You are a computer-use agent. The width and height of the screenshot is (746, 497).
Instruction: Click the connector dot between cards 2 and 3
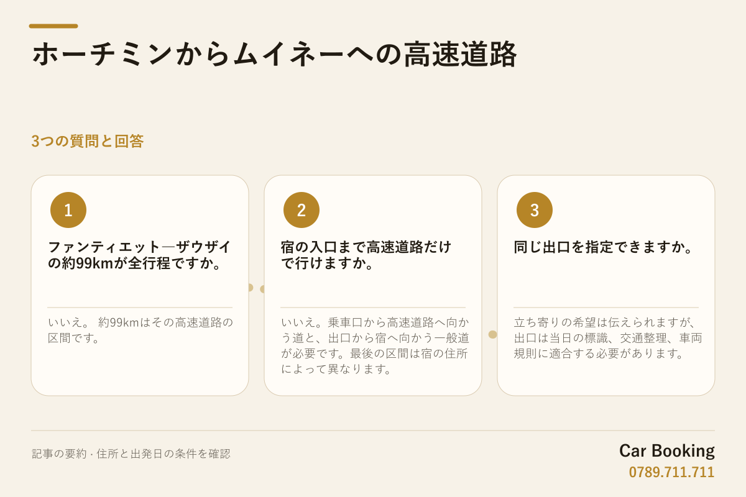pyautogui.click(x=493, y=334)
